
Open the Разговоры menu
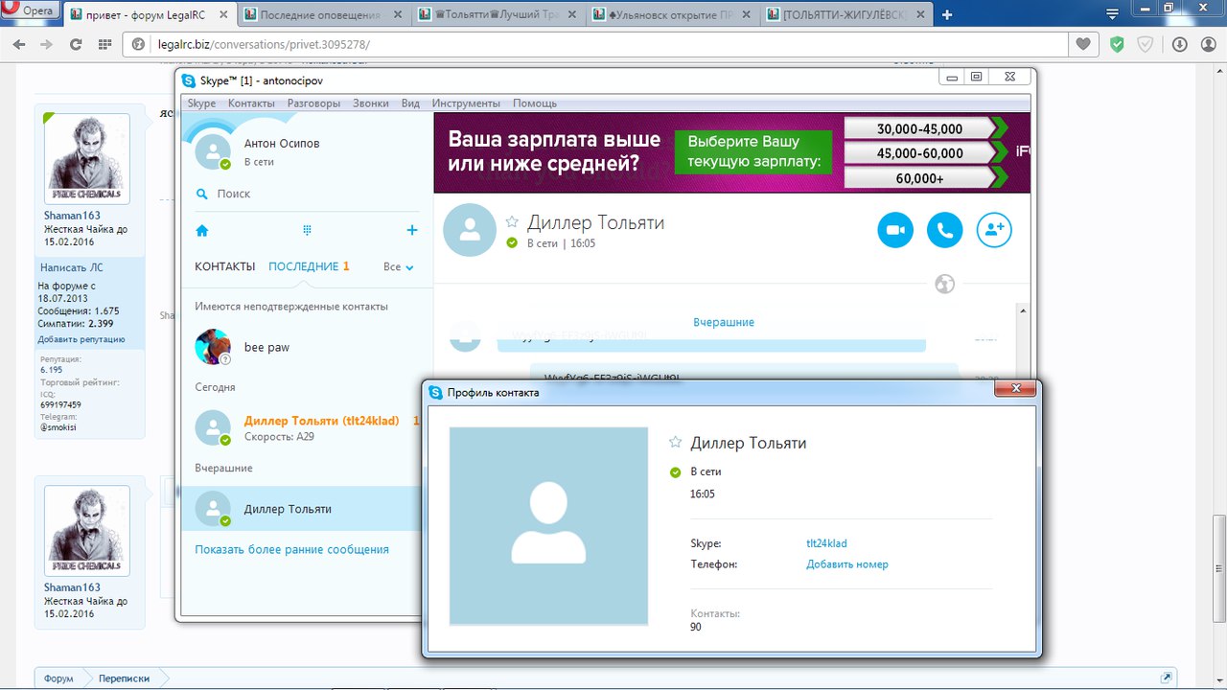(313, 103)
